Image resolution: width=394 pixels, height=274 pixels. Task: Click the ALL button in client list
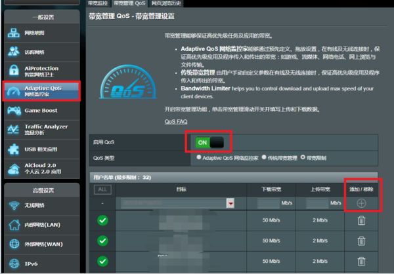click(x=102, y=189)
